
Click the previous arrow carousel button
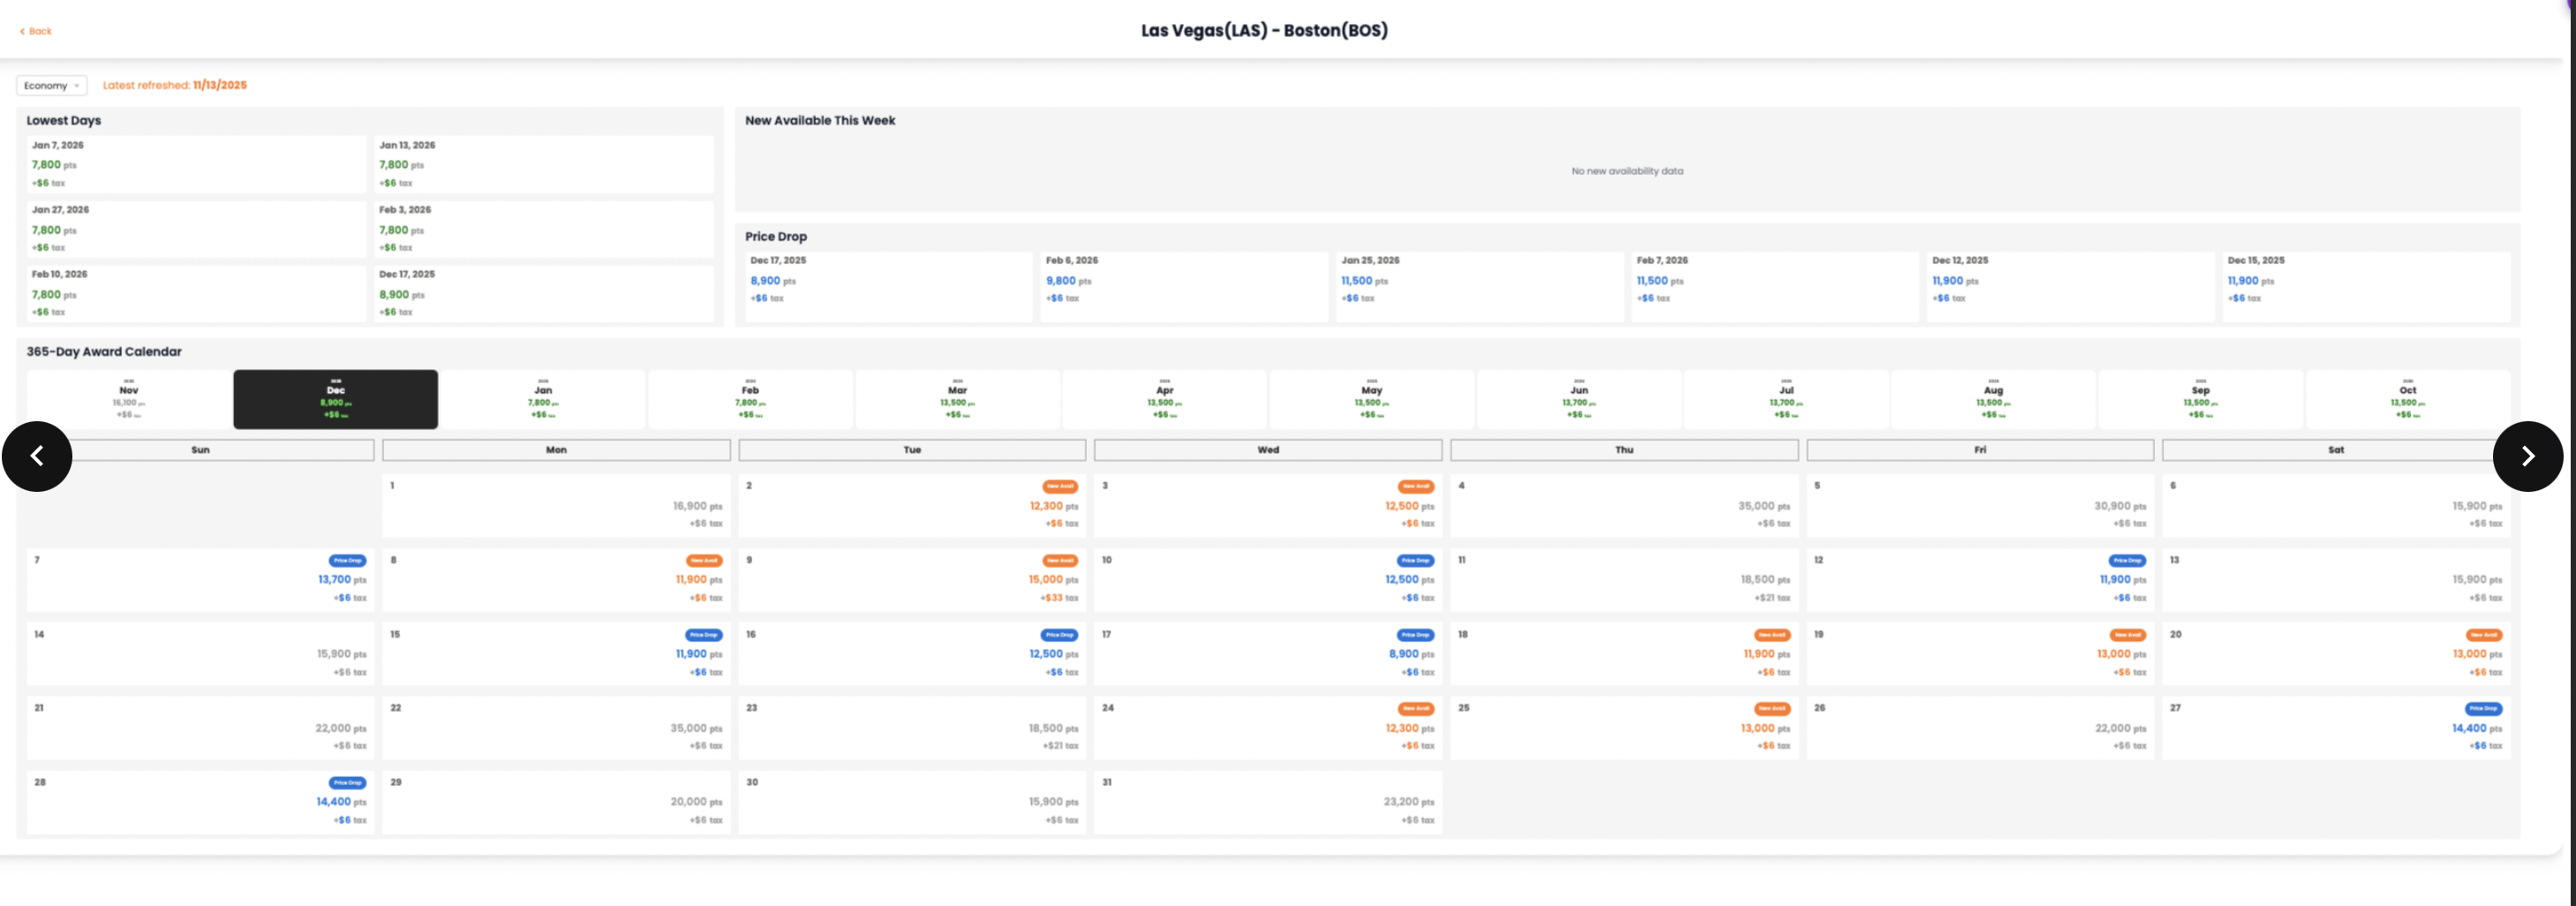[37, 456]
